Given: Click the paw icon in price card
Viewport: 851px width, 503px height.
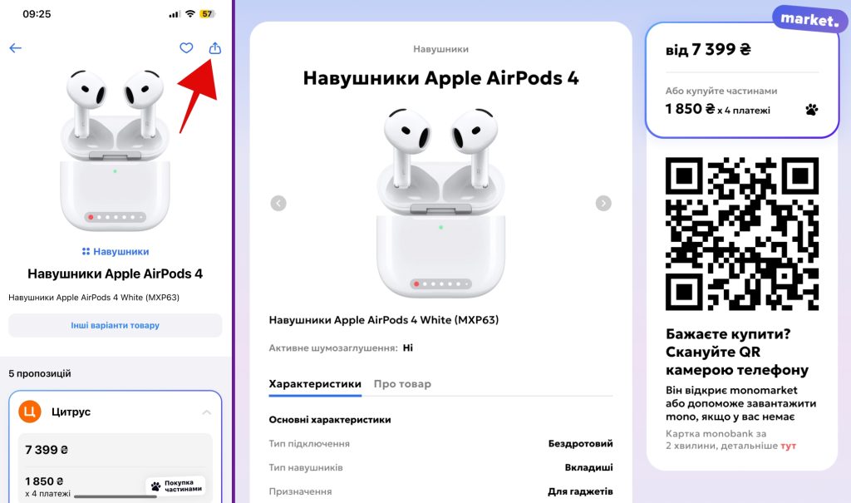Looking at the screenshot, I should click(x=811, y=110).
